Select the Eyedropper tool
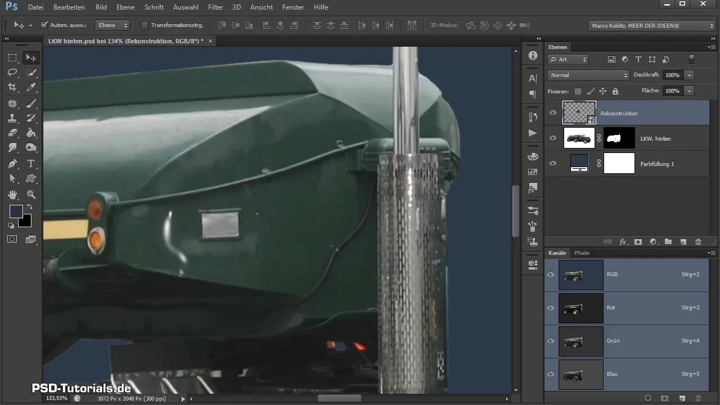Image resolution: width=720 pixels, height=405 pixels. 31,87
